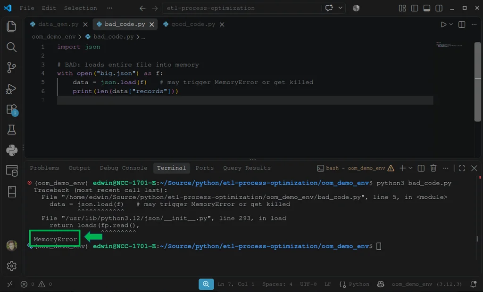The height and width of the screenshot is (292, 483).
Task: Open the Output panel tab
Action: [x=79, y=168]
